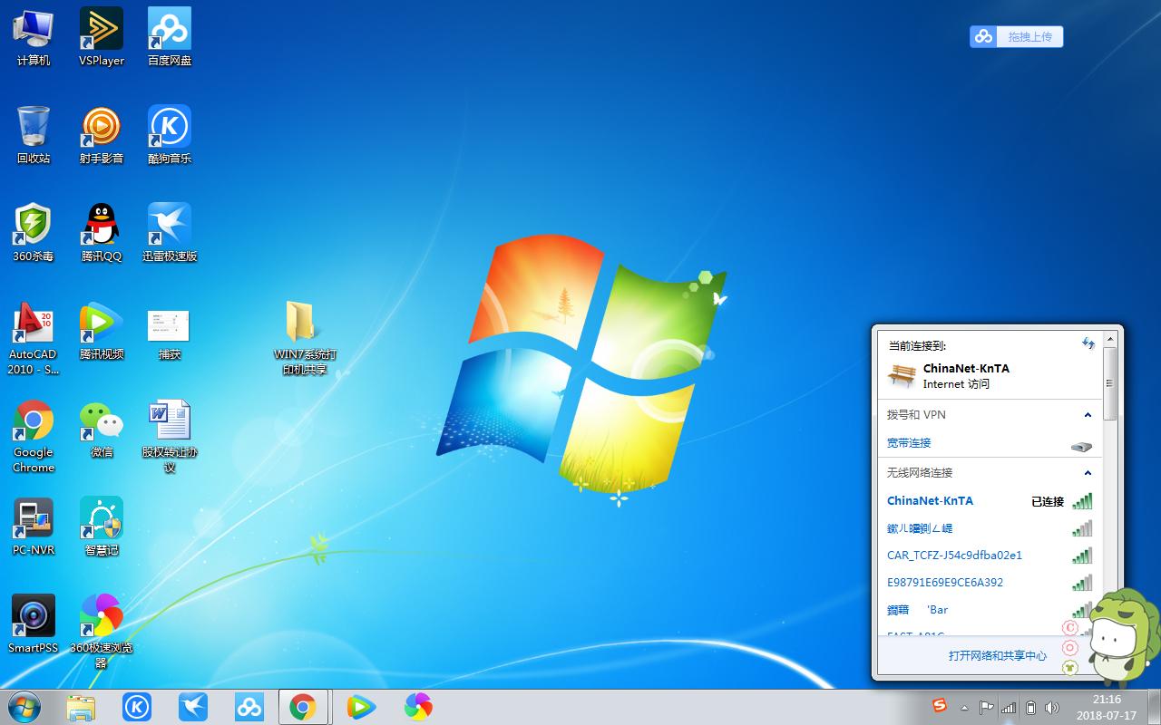Click the volume speaker icon in system tray

[x=1053, y=708]
